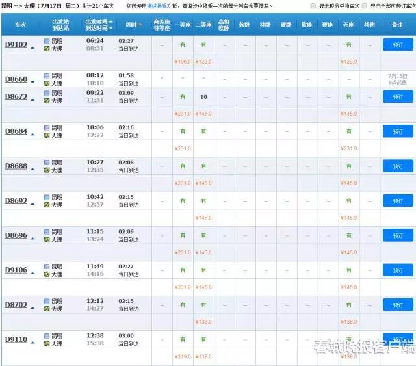Click the 车次 column header
This screenshot has height=366, width=416.
click(20, 25)
